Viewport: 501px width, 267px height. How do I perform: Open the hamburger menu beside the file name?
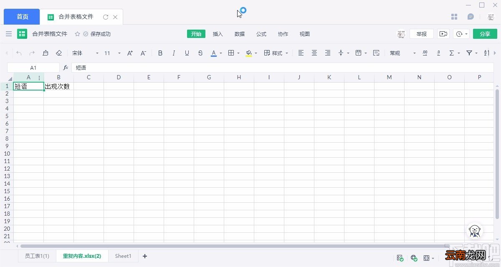click(9, 34)
